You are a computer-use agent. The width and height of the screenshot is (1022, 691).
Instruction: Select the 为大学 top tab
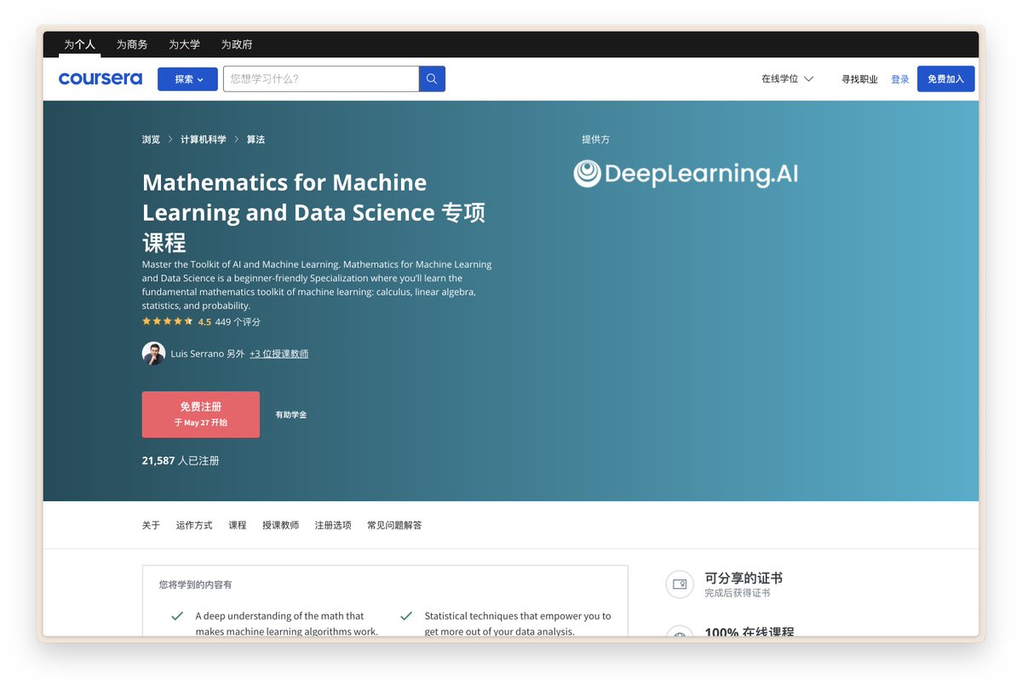pos(184,44)
